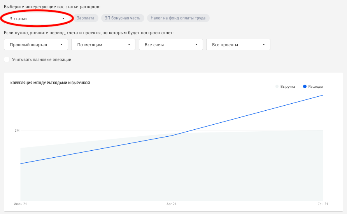Click the "Сен 21" axis label

[x=323, y=204]
